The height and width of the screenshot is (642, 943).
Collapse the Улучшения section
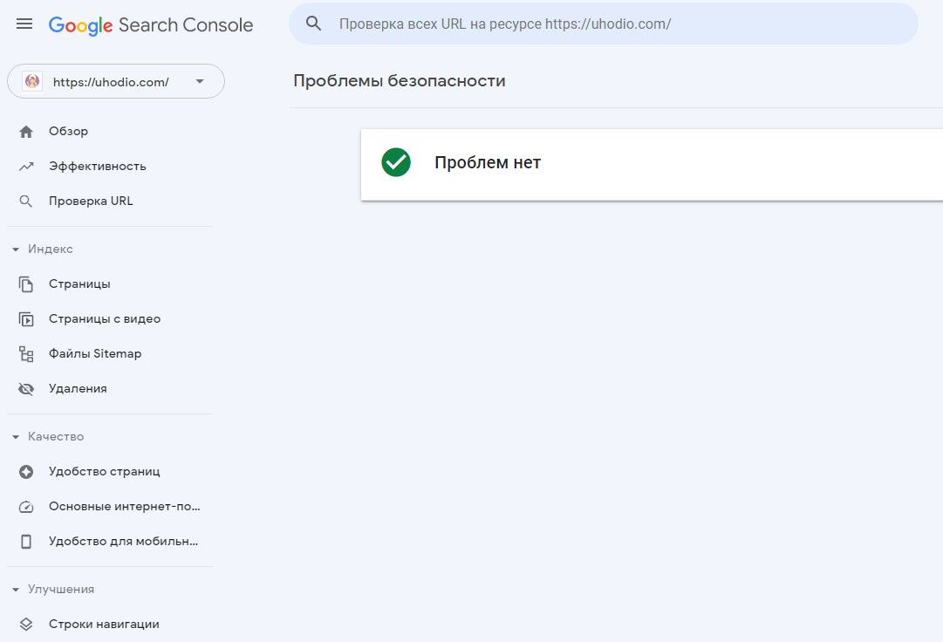click(16, 590)
